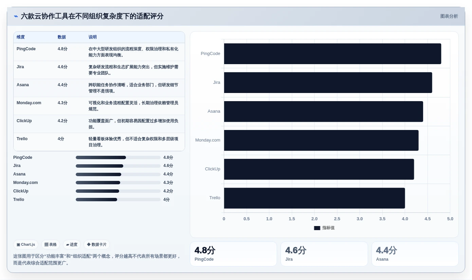Click the 图表分析 label in the header
Screen dimensions: 472x280
[449, 16]
